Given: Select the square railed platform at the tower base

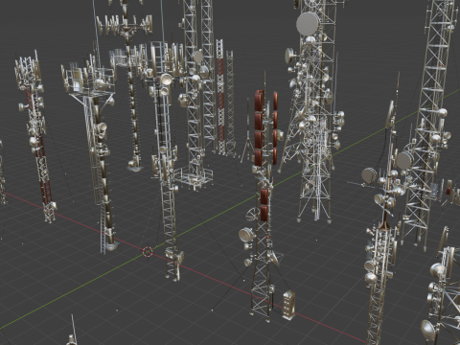Looking at the screenshot, I should pyautogui.click(x=194, y=178).
